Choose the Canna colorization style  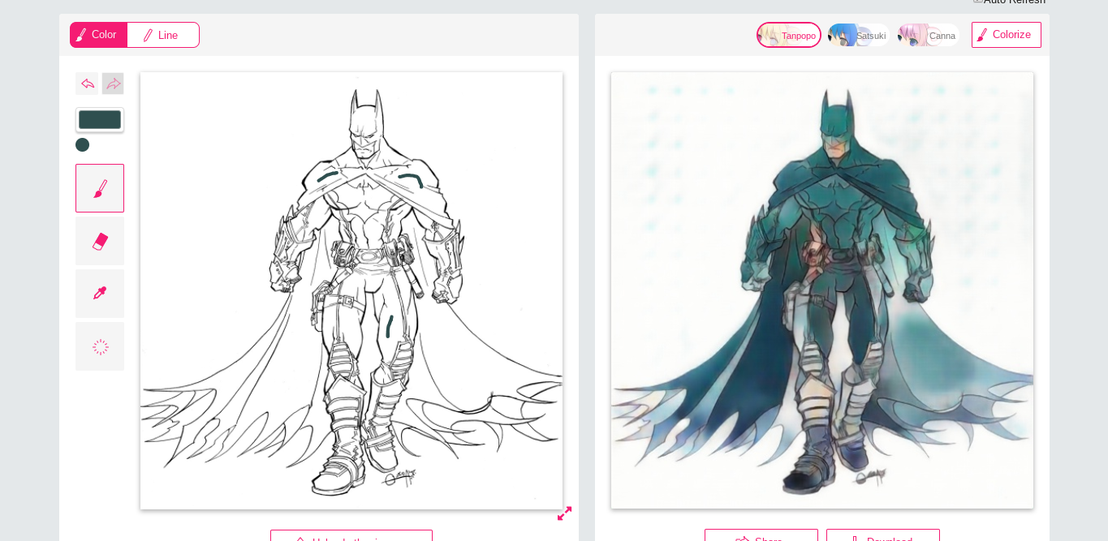(928, 35)
